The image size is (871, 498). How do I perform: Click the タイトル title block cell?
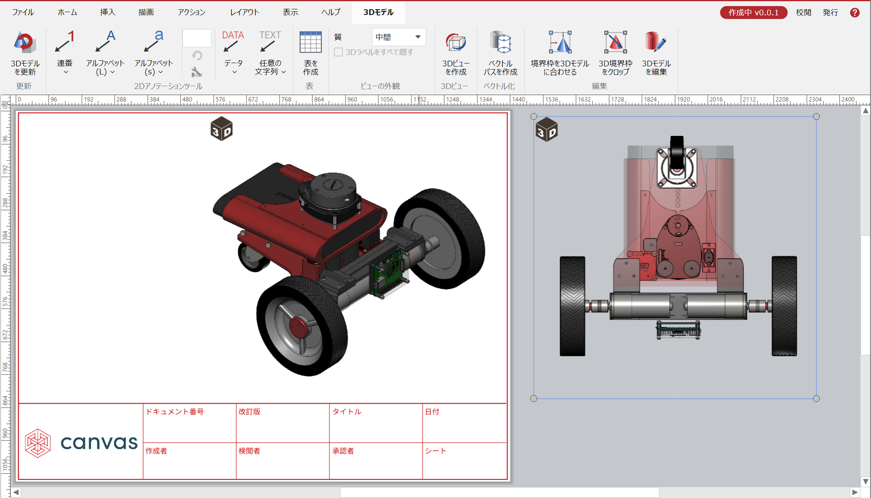click(x=376, y=423)
